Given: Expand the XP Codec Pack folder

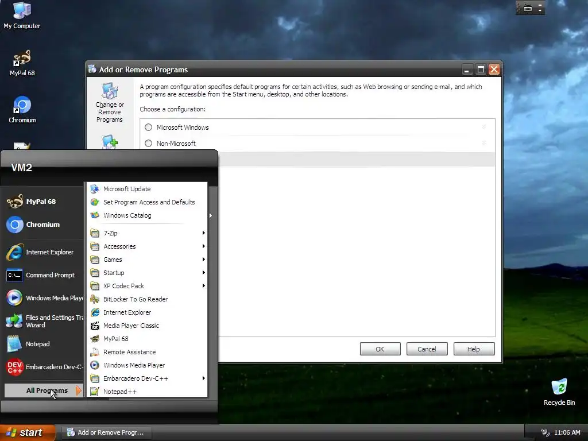Looking at the screenshot, I should point(147,286).
